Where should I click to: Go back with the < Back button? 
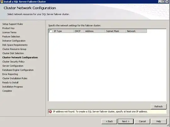(x=109, y=121)
